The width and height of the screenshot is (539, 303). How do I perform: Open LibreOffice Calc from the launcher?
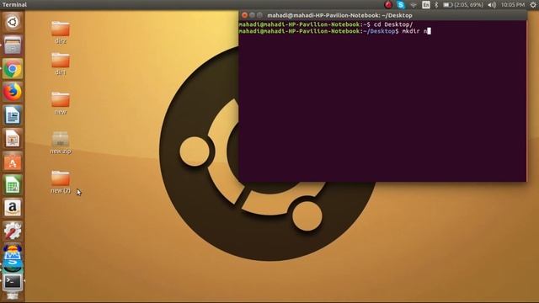click(13, 185)
